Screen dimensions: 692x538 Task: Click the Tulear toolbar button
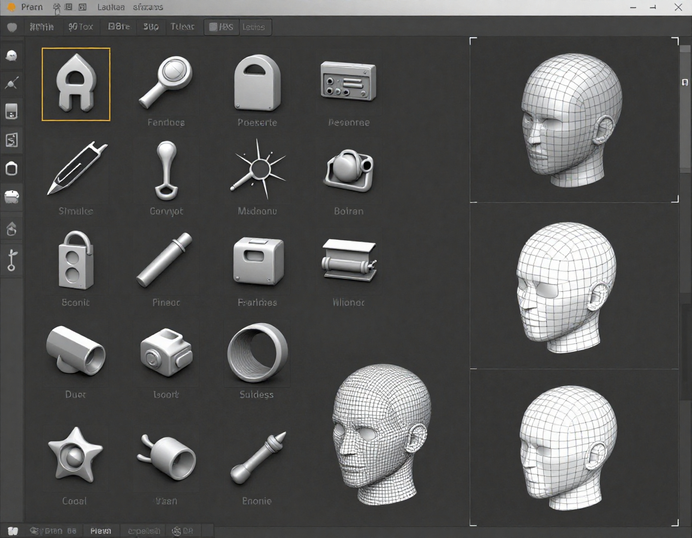coord(183,27)
